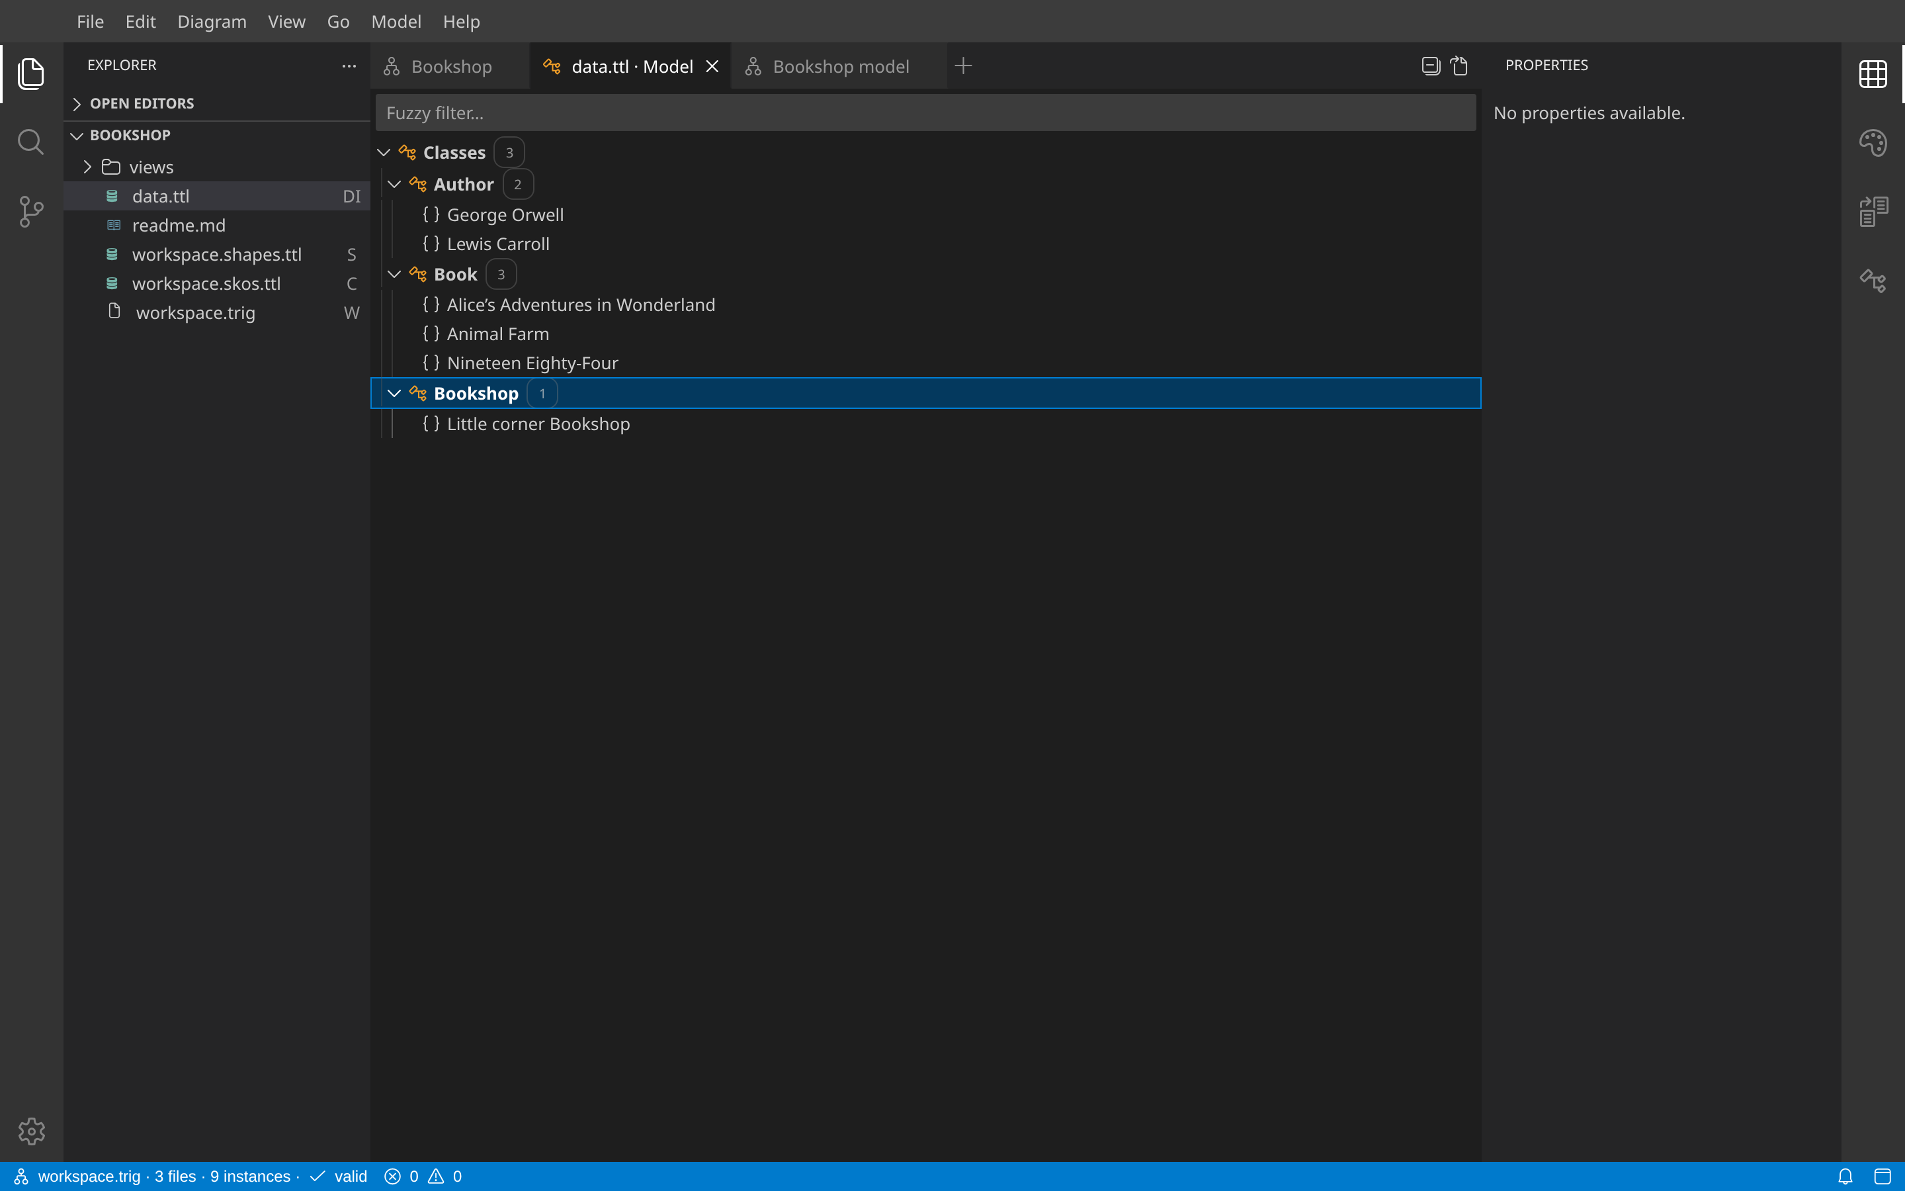
Task: Switch to the Bookshop tab
Action: click(450, 66)
